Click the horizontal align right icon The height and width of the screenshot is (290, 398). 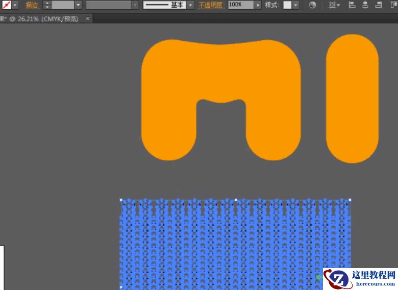(379, 5)
